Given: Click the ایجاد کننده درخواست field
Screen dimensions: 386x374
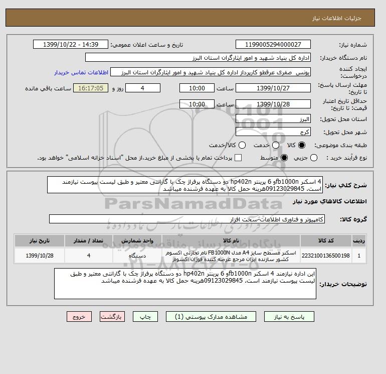Looking at the screenshot, I should [x=211, y=72].
